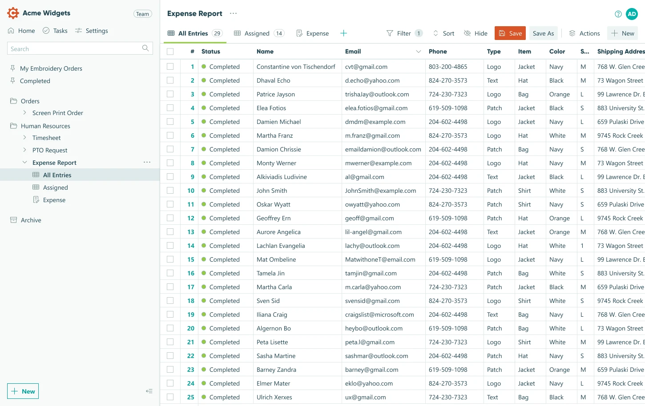Click the Save As button

click(543, 33)
